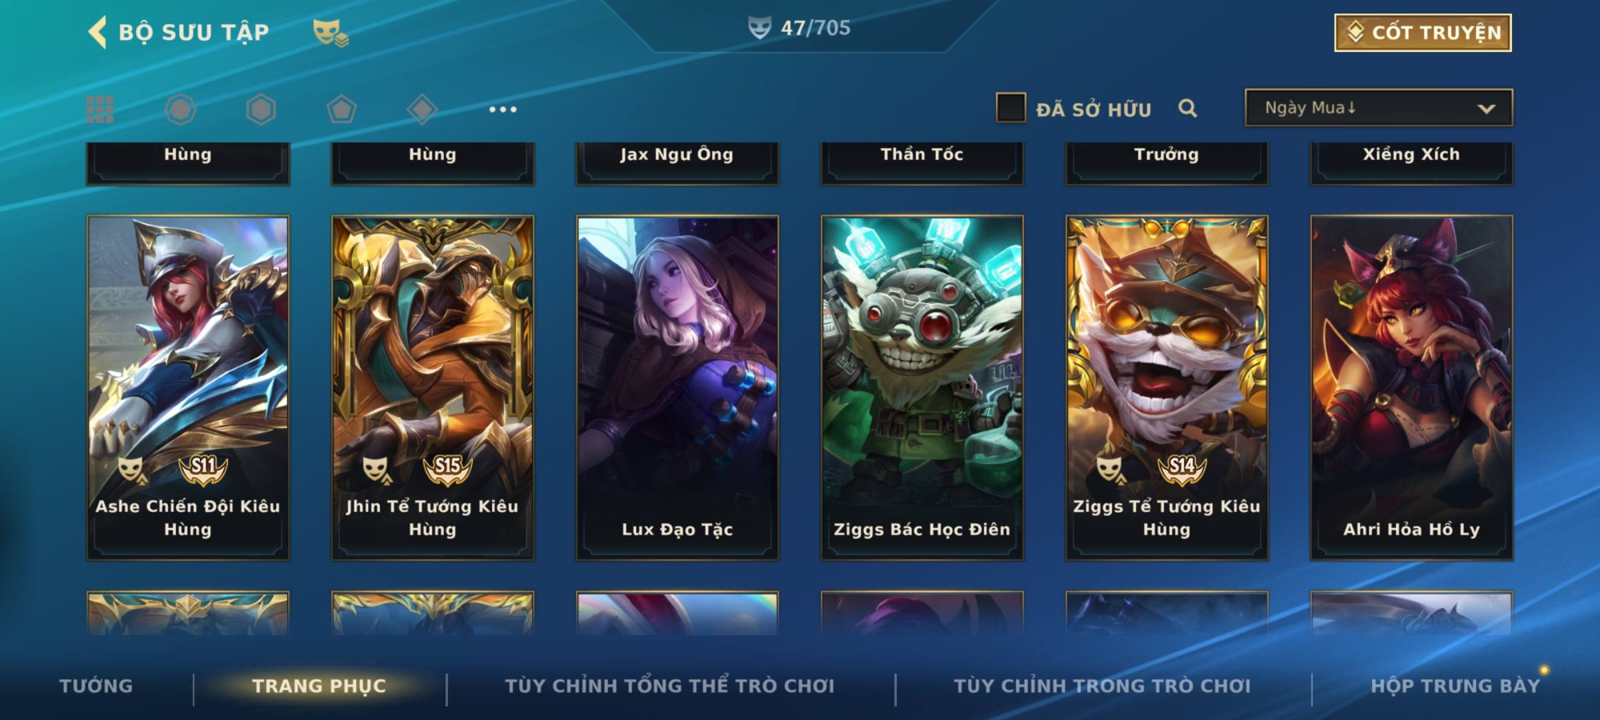
Task: Open the Hộp Trưng Bày tab
Action: coord(1455,685)
